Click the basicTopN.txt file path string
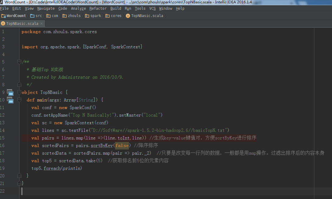The height and width of the screenshot is (199, 332). tap(159, 130)
